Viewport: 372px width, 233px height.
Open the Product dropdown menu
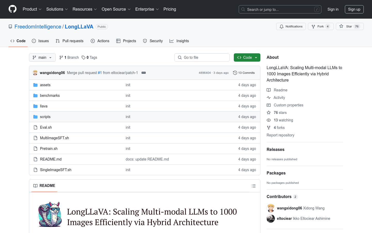point(32,9)
